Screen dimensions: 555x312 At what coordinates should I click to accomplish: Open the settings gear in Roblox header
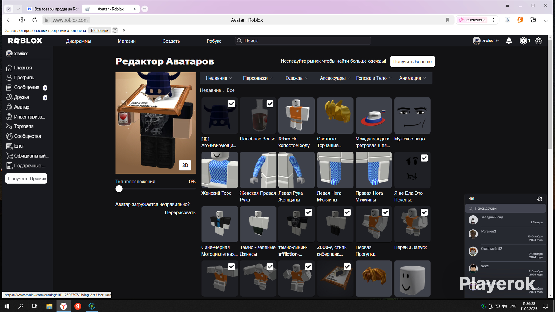tap(538, 41)
